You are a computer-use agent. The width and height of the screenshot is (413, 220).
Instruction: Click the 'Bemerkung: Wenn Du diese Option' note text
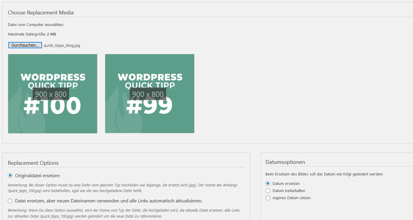pos(124,213)
